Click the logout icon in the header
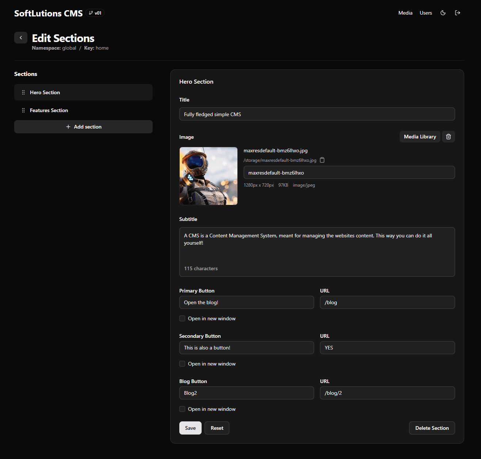 (x=458, y=13)
